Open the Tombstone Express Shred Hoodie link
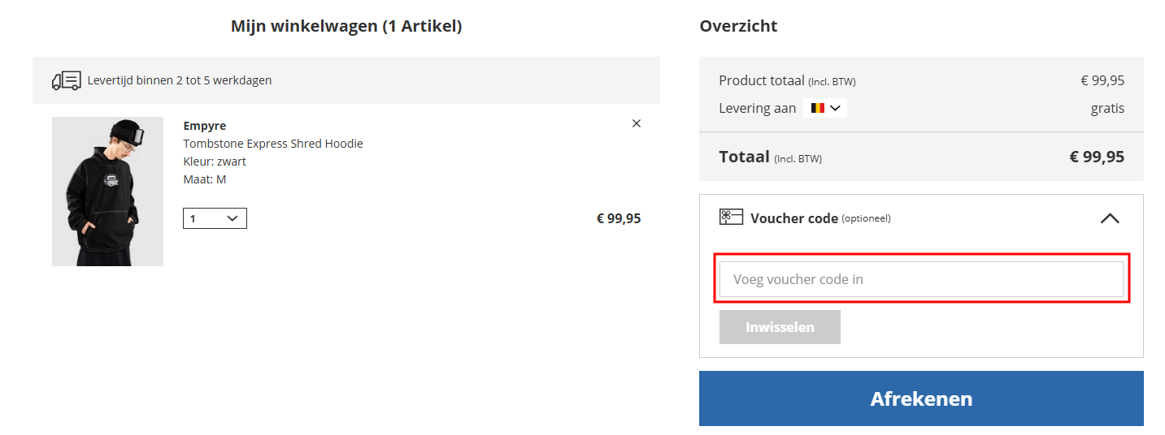Screen dimensions: 1165x435 273,144
